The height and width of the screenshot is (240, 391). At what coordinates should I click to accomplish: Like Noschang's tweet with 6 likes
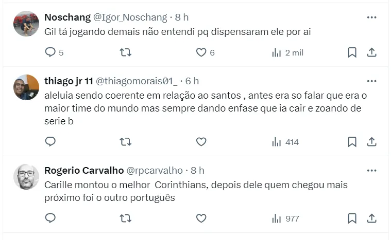(201, 52)
